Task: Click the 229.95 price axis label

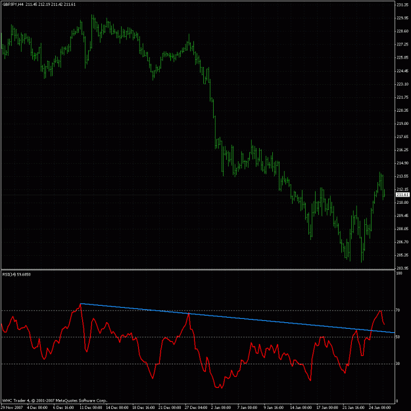Action: click(x=402, y=18)
